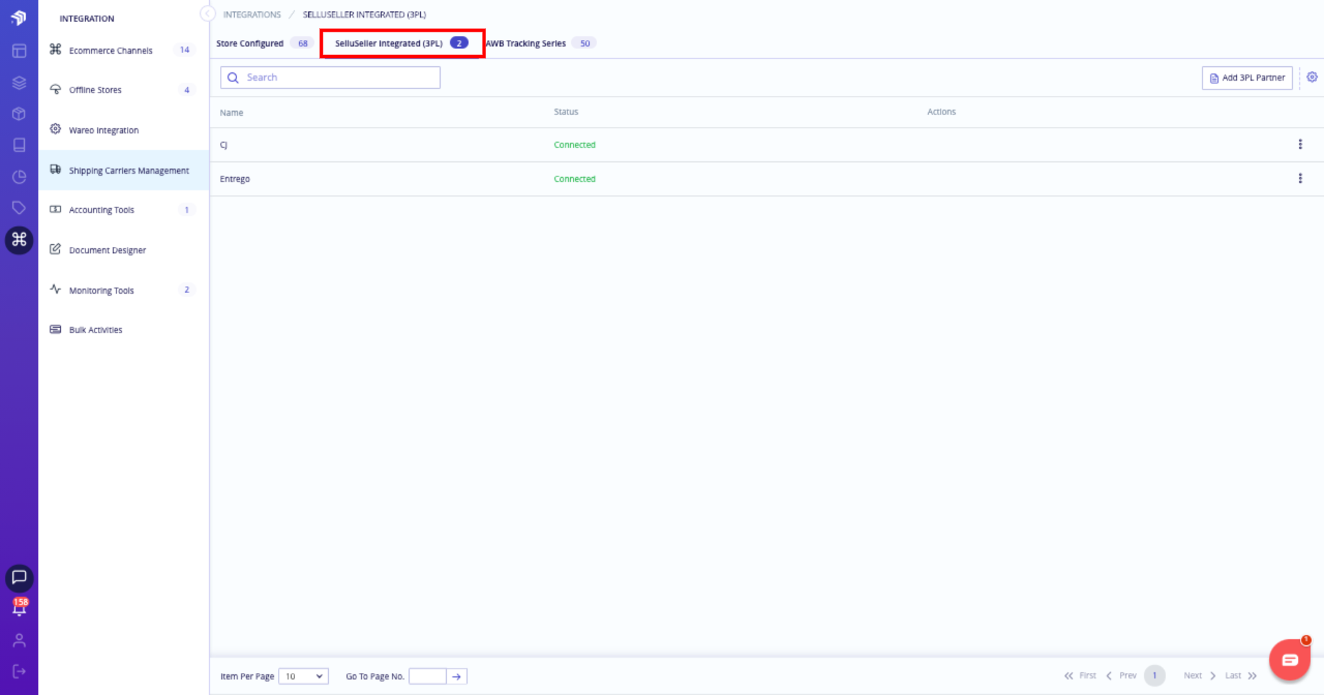
Task: Switch to SelluSeller Integrated (3PL) tab
Action: pos(402,43)
